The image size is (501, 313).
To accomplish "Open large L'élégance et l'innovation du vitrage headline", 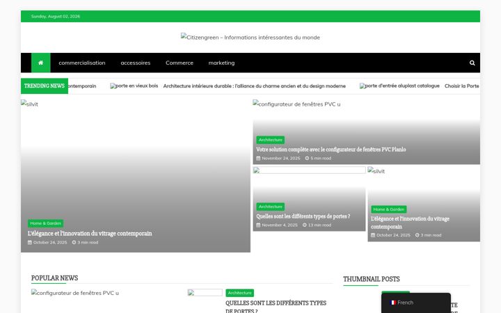I will [x=90, y=234].
